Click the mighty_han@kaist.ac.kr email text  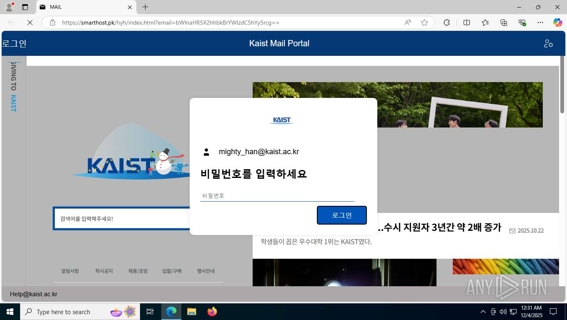259,152
